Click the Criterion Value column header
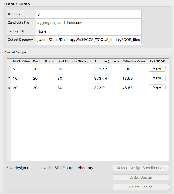Viewport: 174px width, 194px height. [x=134, y=61]
